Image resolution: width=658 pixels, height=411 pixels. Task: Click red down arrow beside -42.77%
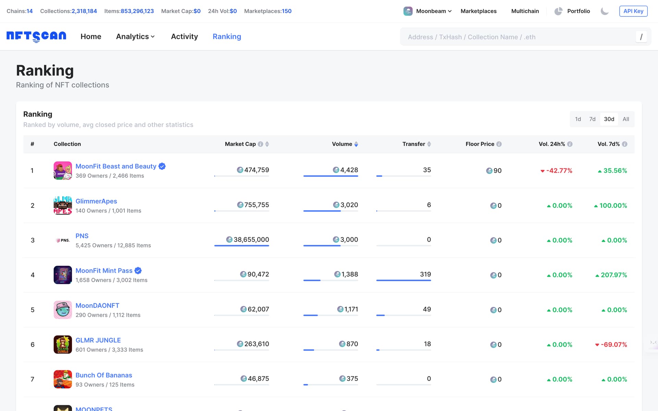click(543, 171)
